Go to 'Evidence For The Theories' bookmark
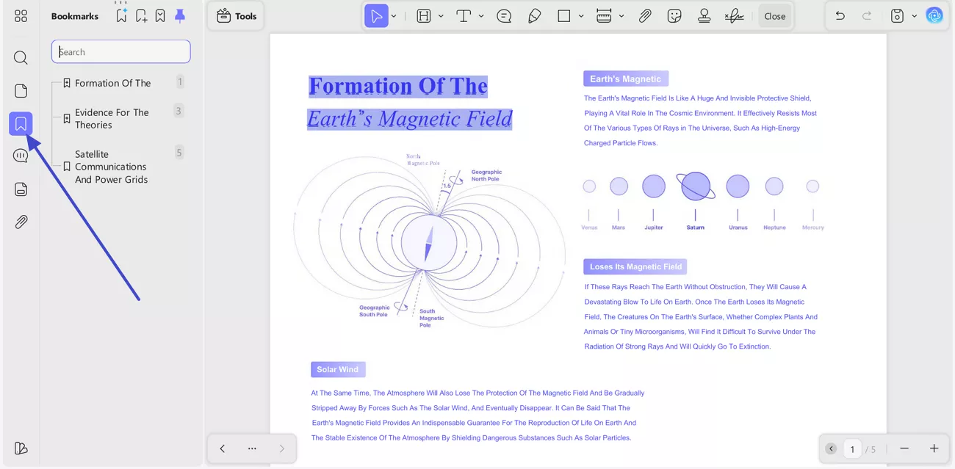The height and width of the screenshot is (469, 955). (112, 118)
